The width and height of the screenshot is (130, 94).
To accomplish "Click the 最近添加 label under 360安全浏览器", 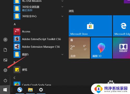I will [27, 10].
